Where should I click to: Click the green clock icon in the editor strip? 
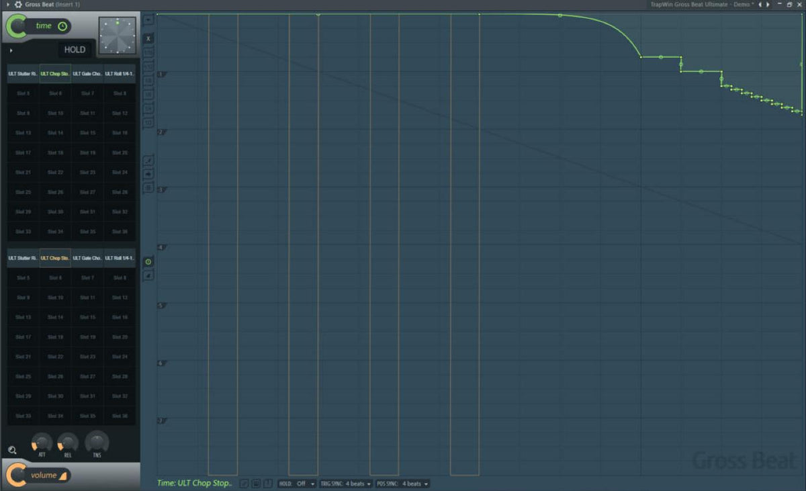148,261
